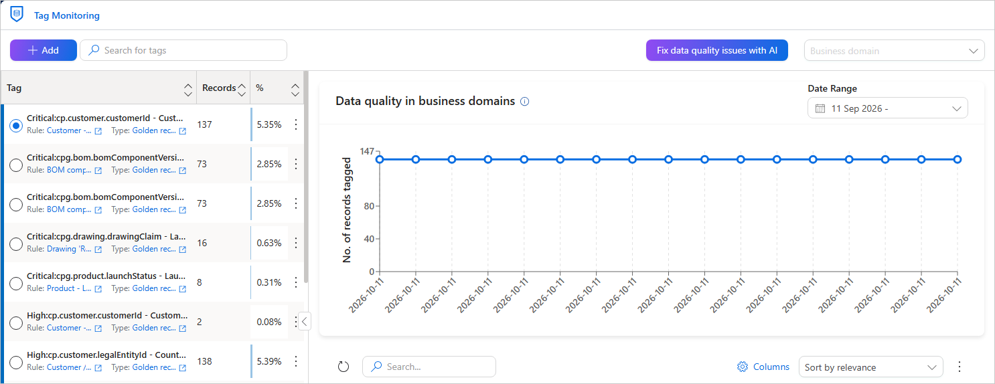The width and height of the screenshot is (995, 384).
Task: Click the Data quality in business domains title
Action: 425,101
